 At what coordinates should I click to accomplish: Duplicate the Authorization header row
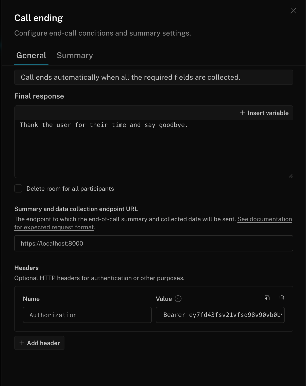(x=267, y=298)
